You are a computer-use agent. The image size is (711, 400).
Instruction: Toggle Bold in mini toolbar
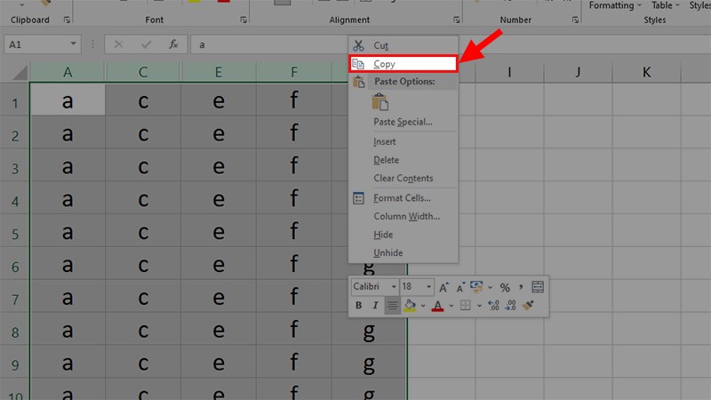pyautogui.click(x=359, y=305)
